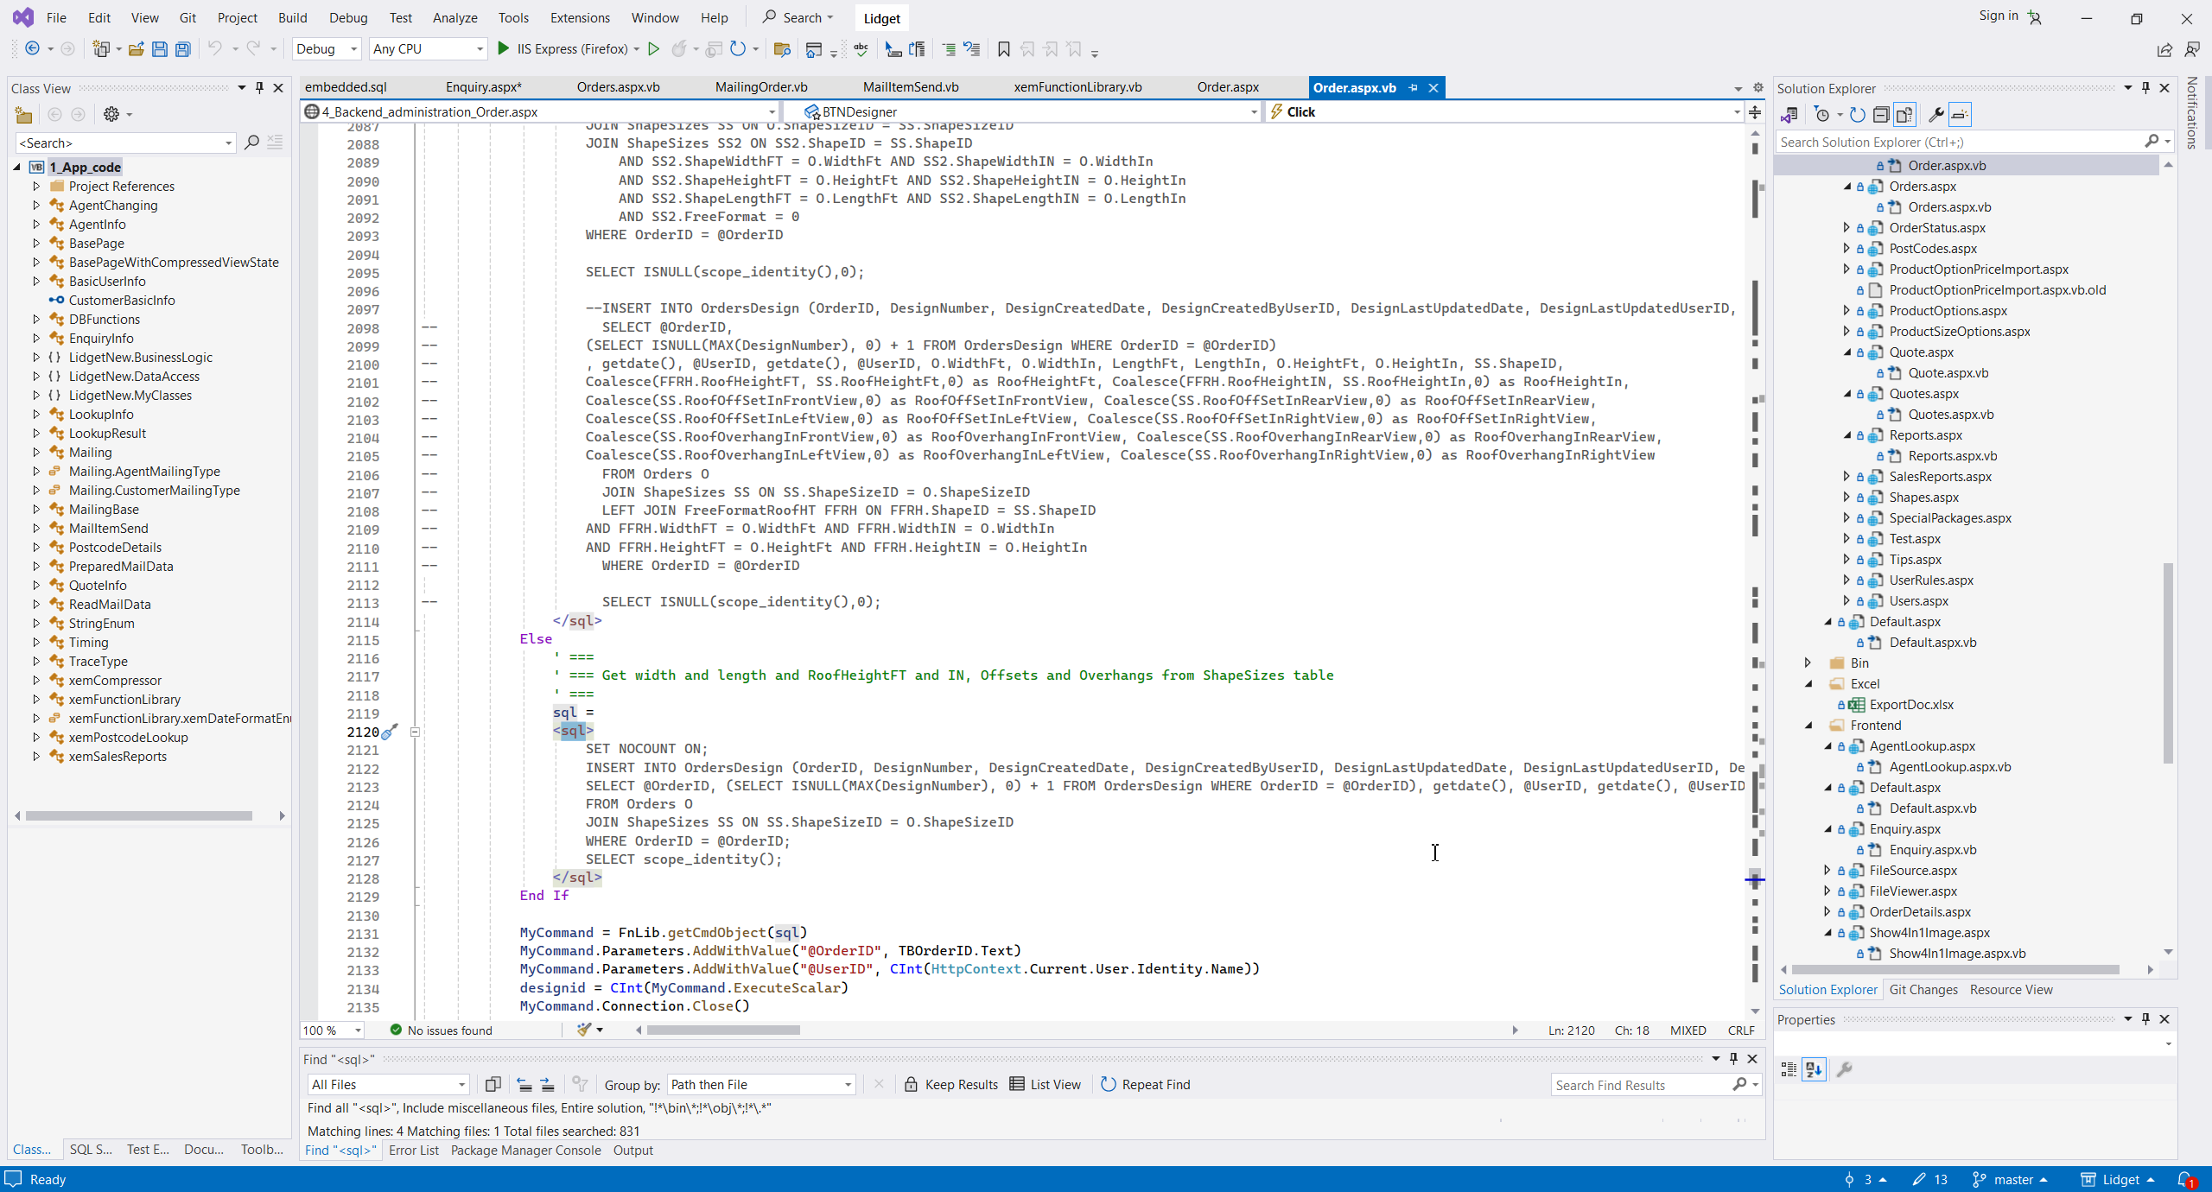2212x1192 pixels.
Task: Toggle Keep Results lock option
Action: (x=950, y=1084)
